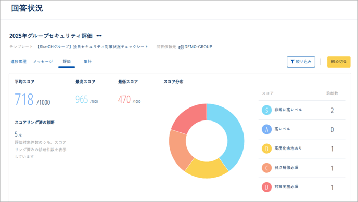Click the 高レベル row label
Viewport: 358px width, 202px height.
[282, 129]
